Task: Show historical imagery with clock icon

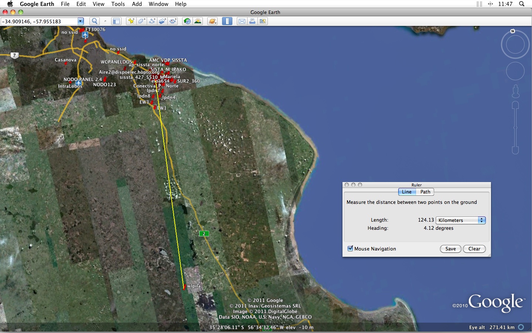Action: (187, 21)
